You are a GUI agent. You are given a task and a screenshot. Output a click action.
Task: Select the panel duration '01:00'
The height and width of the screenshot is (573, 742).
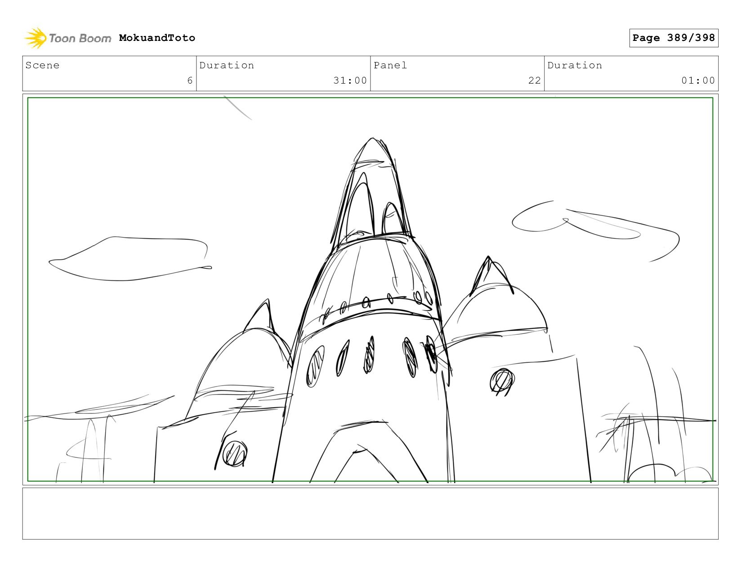pyautogui.click(x=698, y=80)
